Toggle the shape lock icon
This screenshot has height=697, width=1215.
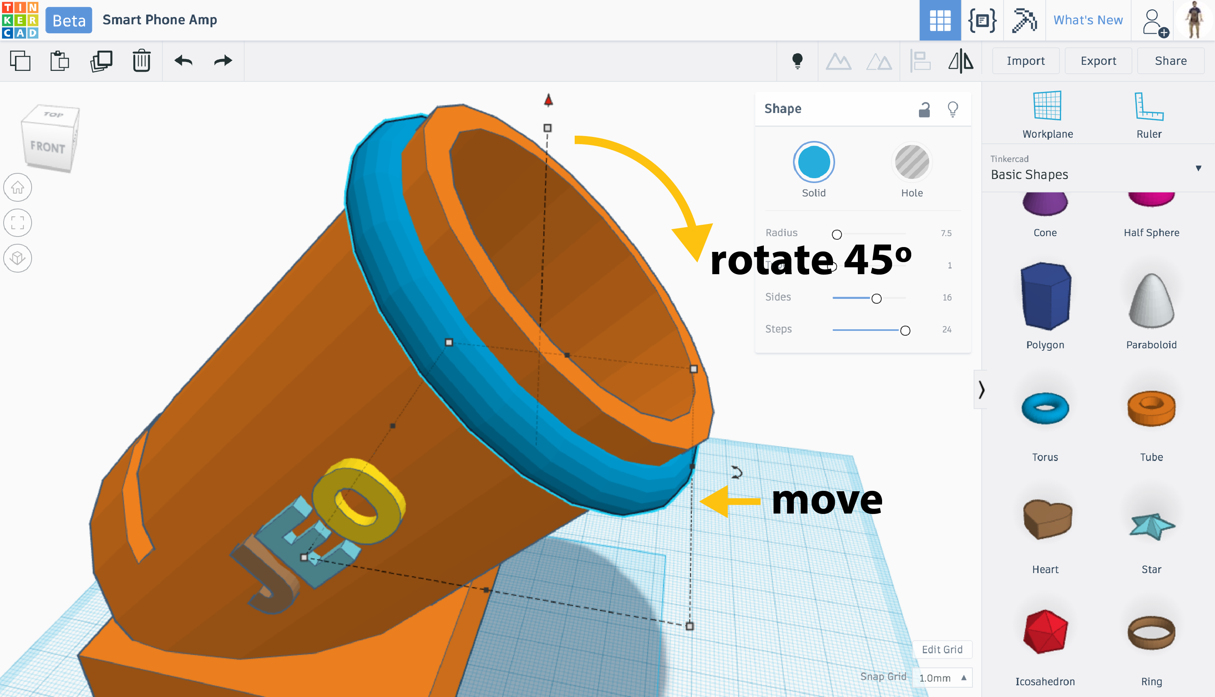(924, 110)
